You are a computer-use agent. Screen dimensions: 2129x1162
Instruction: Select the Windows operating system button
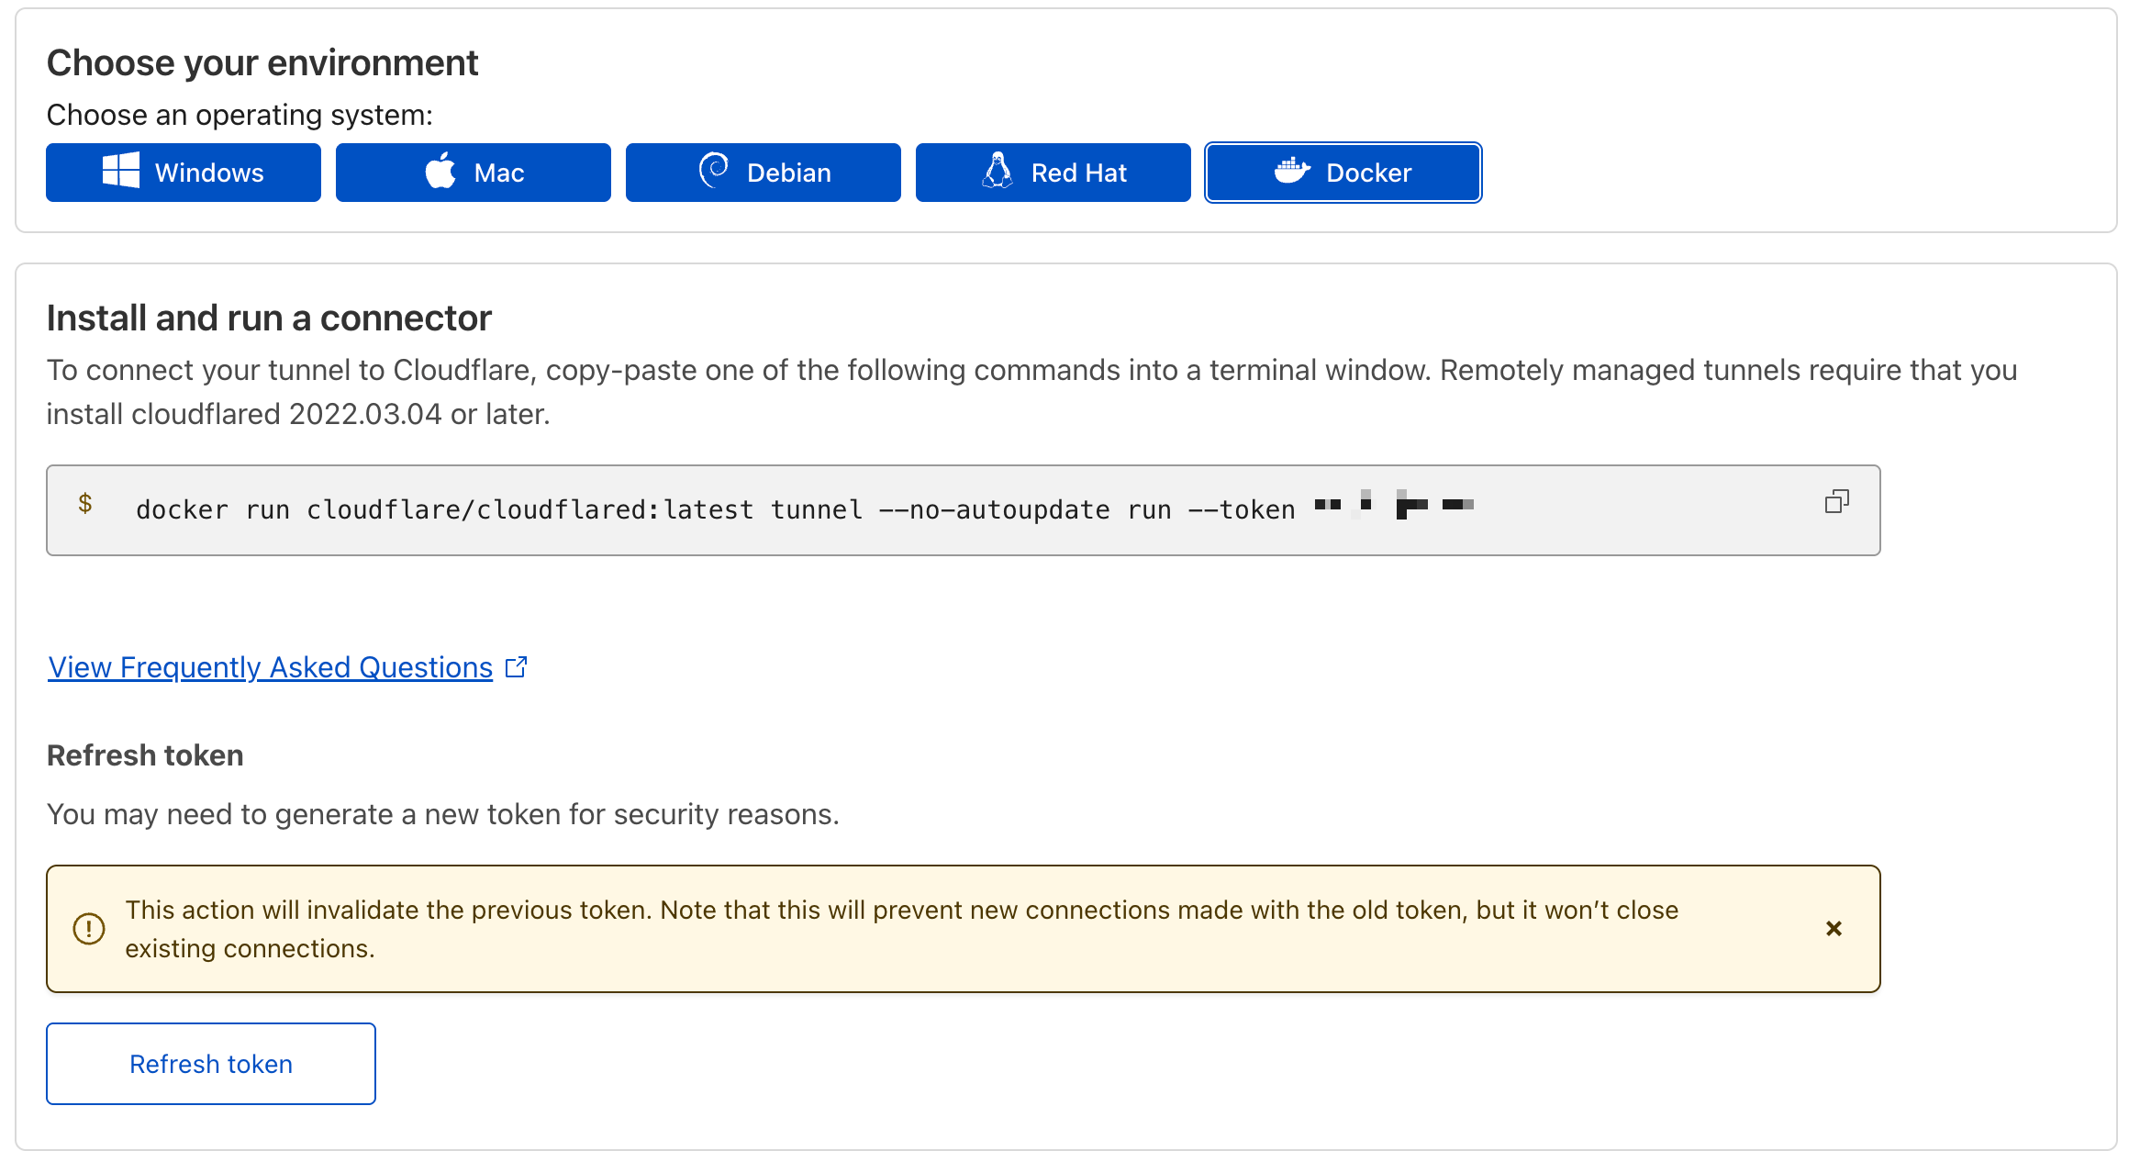point(184,173)
